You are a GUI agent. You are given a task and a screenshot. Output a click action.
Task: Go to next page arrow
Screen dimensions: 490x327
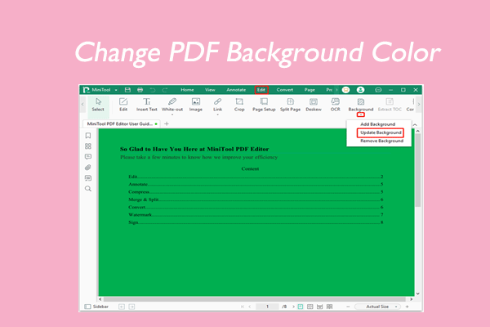click(293, 307)
